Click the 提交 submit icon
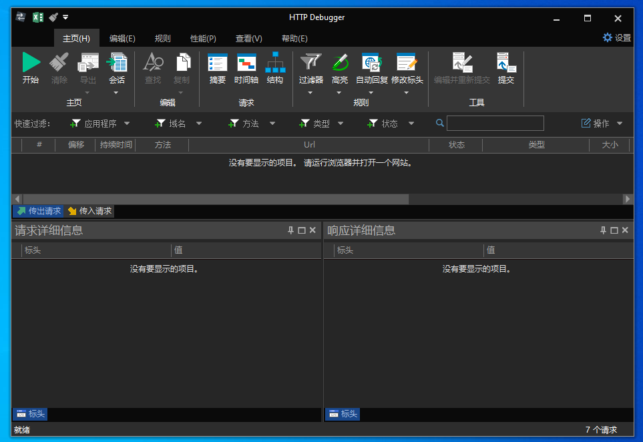The image size is (643, 442). 506,62
